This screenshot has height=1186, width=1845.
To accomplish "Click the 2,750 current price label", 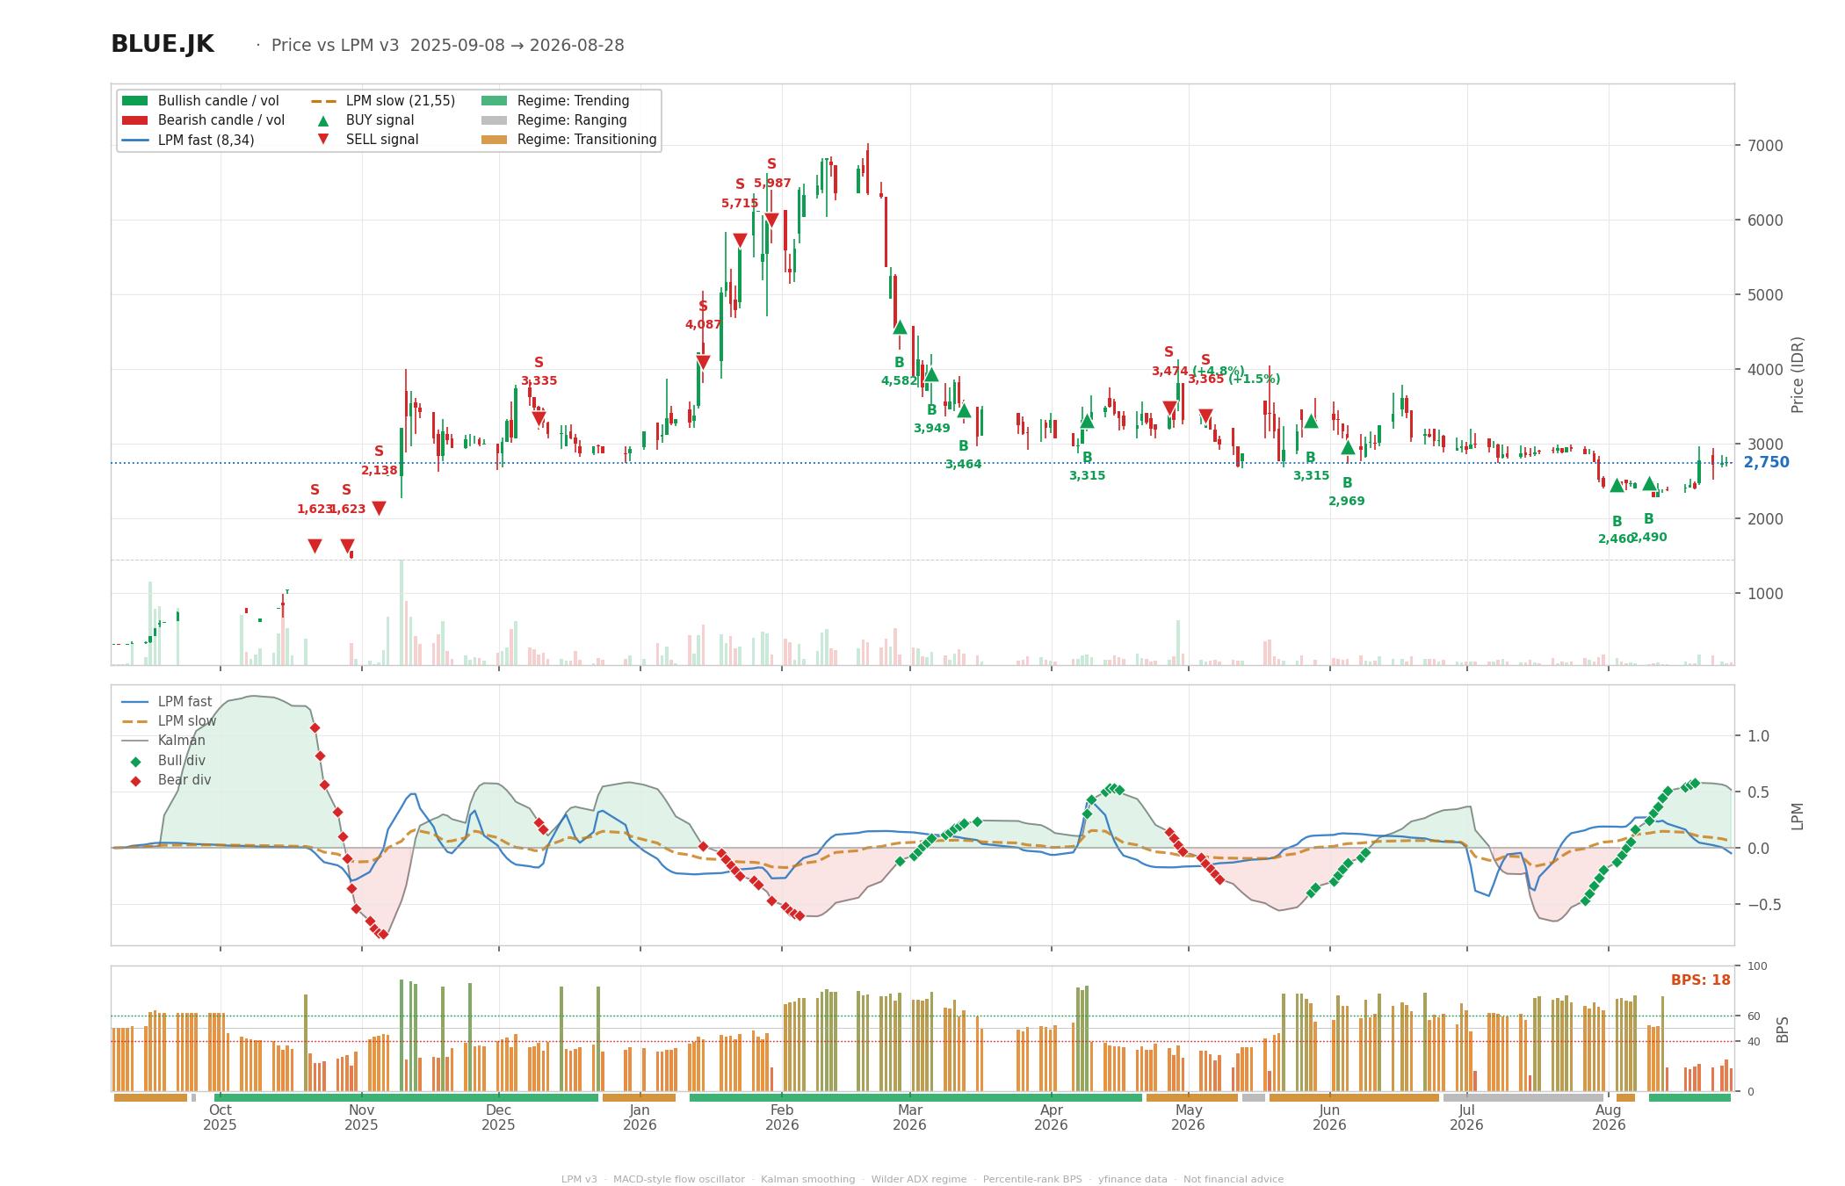I will (x=1766, y=462).
